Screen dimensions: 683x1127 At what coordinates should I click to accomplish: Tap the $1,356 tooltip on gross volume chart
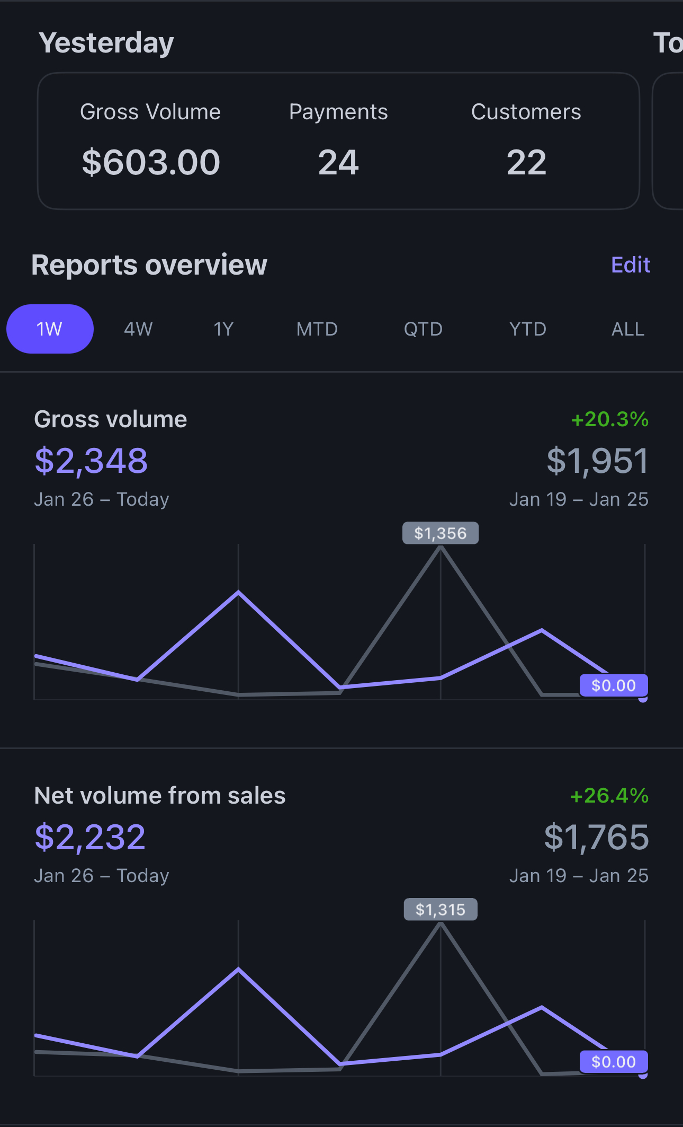[x=441, y=533]
